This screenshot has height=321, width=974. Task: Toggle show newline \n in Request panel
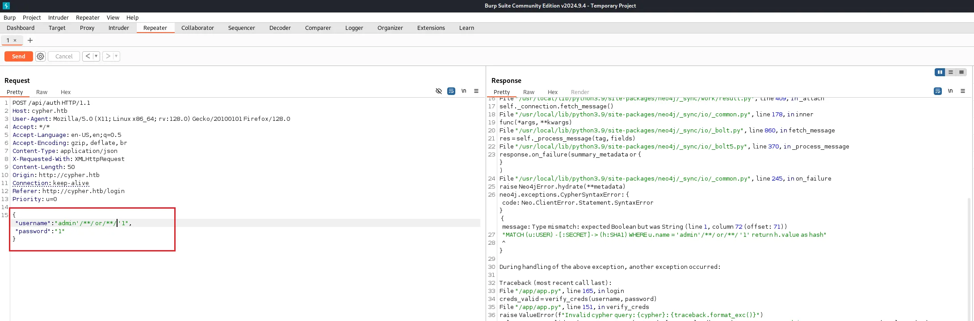(x=464, y=91)
